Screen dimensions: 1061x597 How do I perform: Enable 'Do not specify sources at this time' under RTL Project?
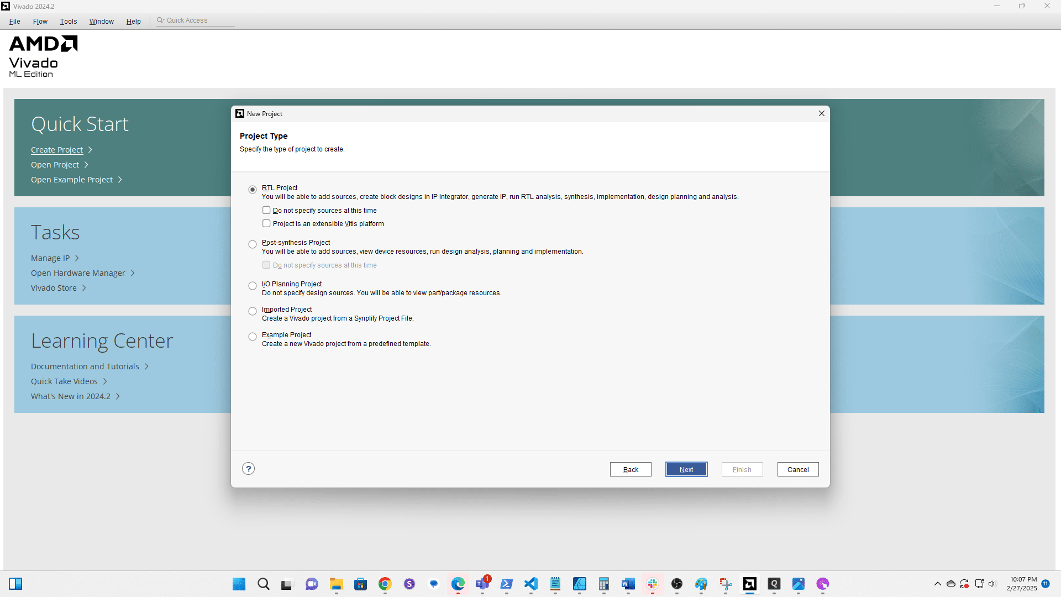[x=266, y=210]
